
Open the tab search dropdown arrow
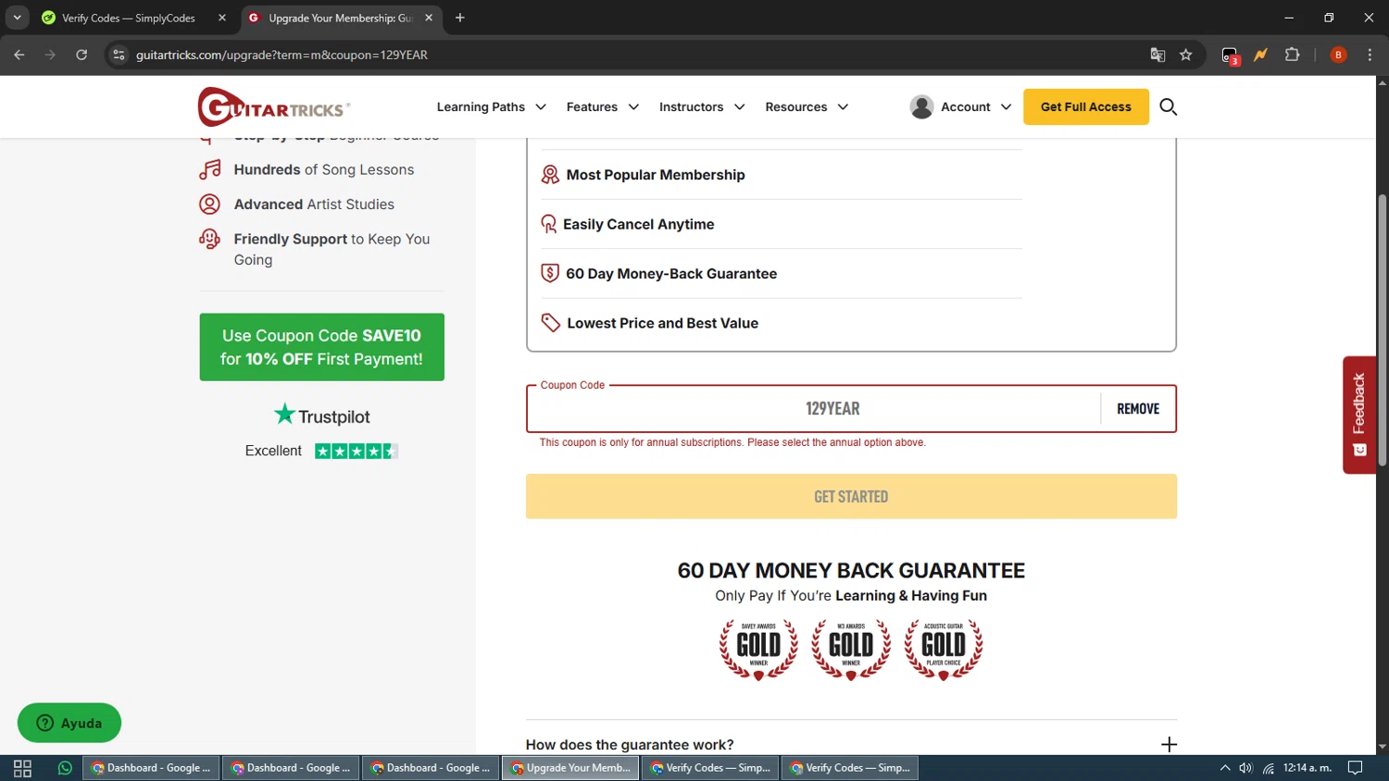pos(17,18)
